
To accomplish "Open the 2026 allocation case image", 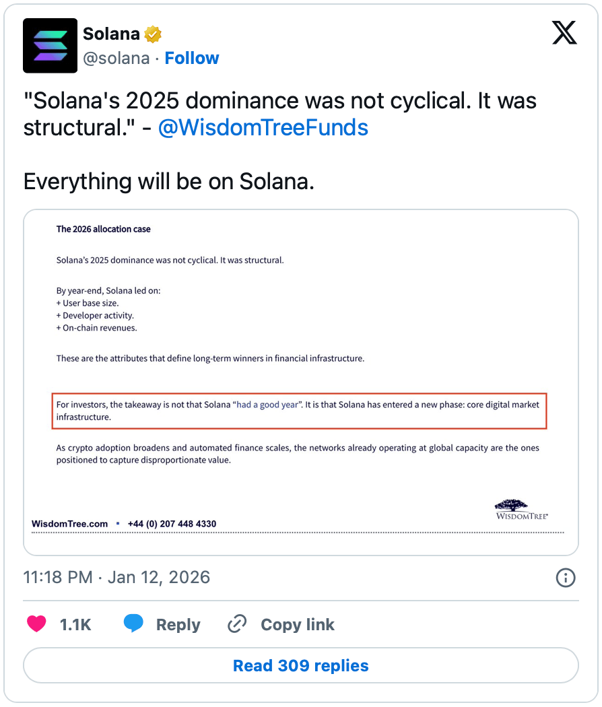I will [x=301, y=337].
